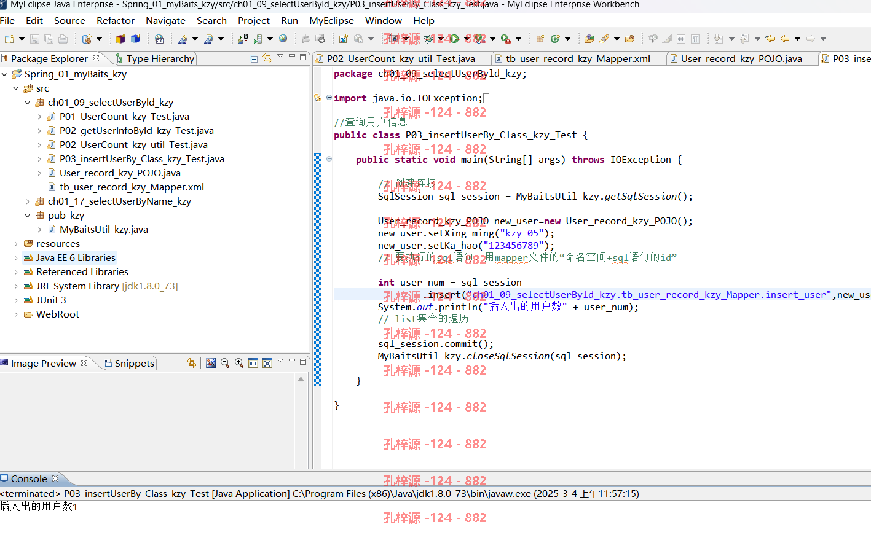Select JUnit 3 library node
871x535 pixels.
coord(51,300)
